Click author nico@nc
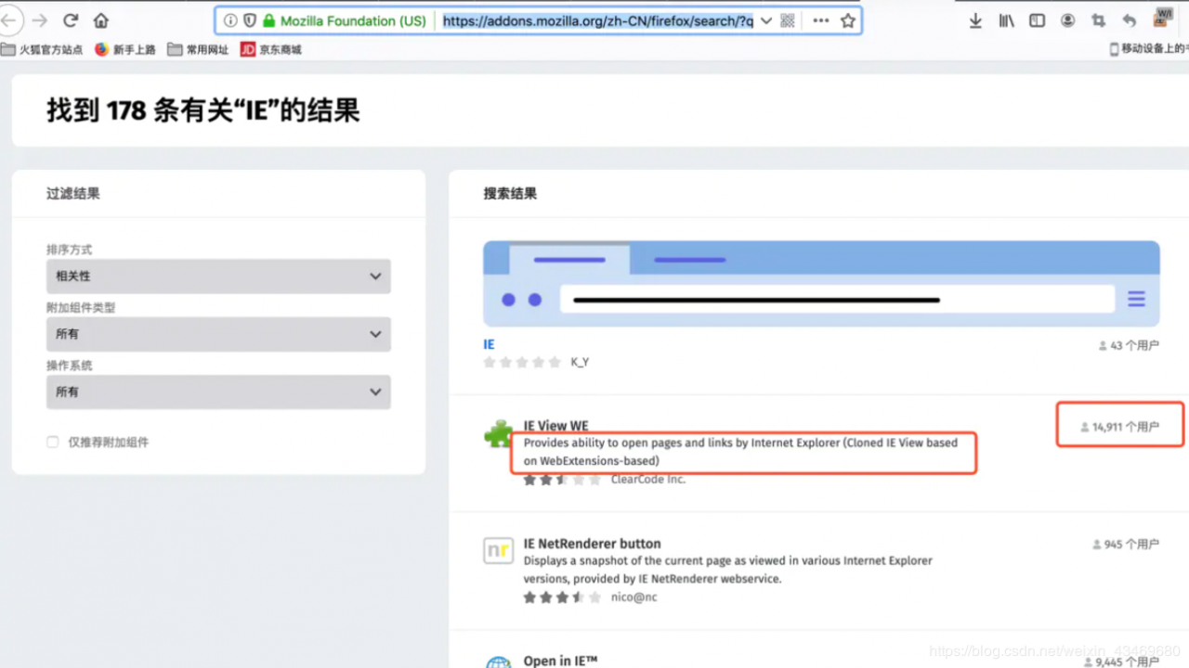This screenshot has width=1189, height=668. pos(634,597)
